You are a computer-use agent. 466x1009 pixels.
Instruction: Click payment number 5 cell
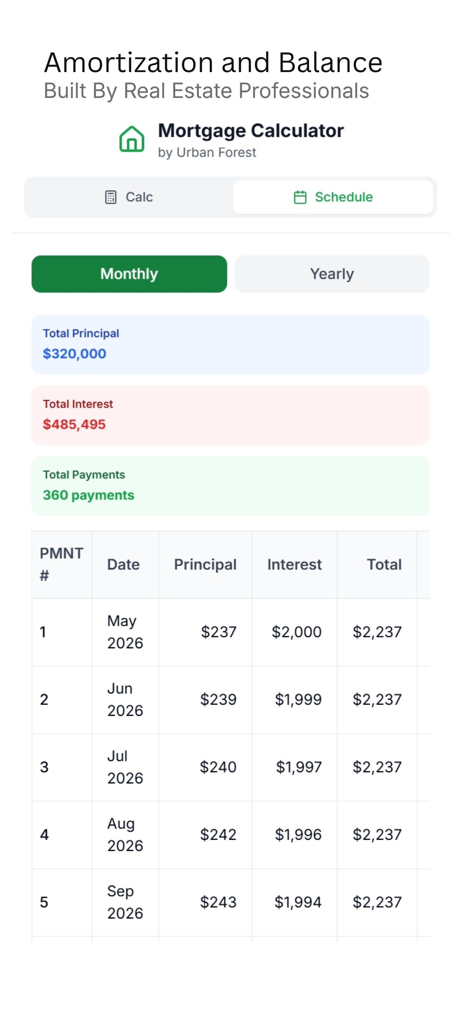(62, 902)
